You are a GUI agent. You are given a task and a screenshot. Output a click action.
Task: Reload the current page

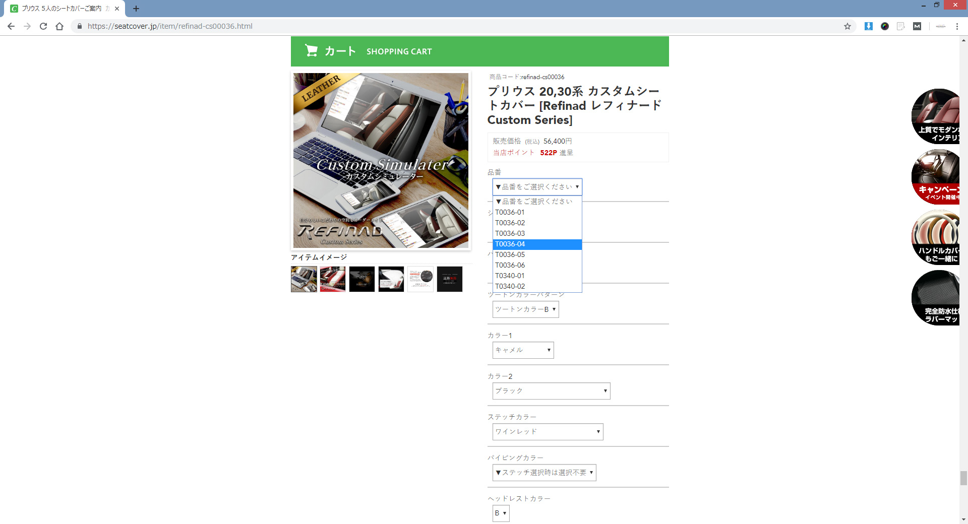[43, 26]
